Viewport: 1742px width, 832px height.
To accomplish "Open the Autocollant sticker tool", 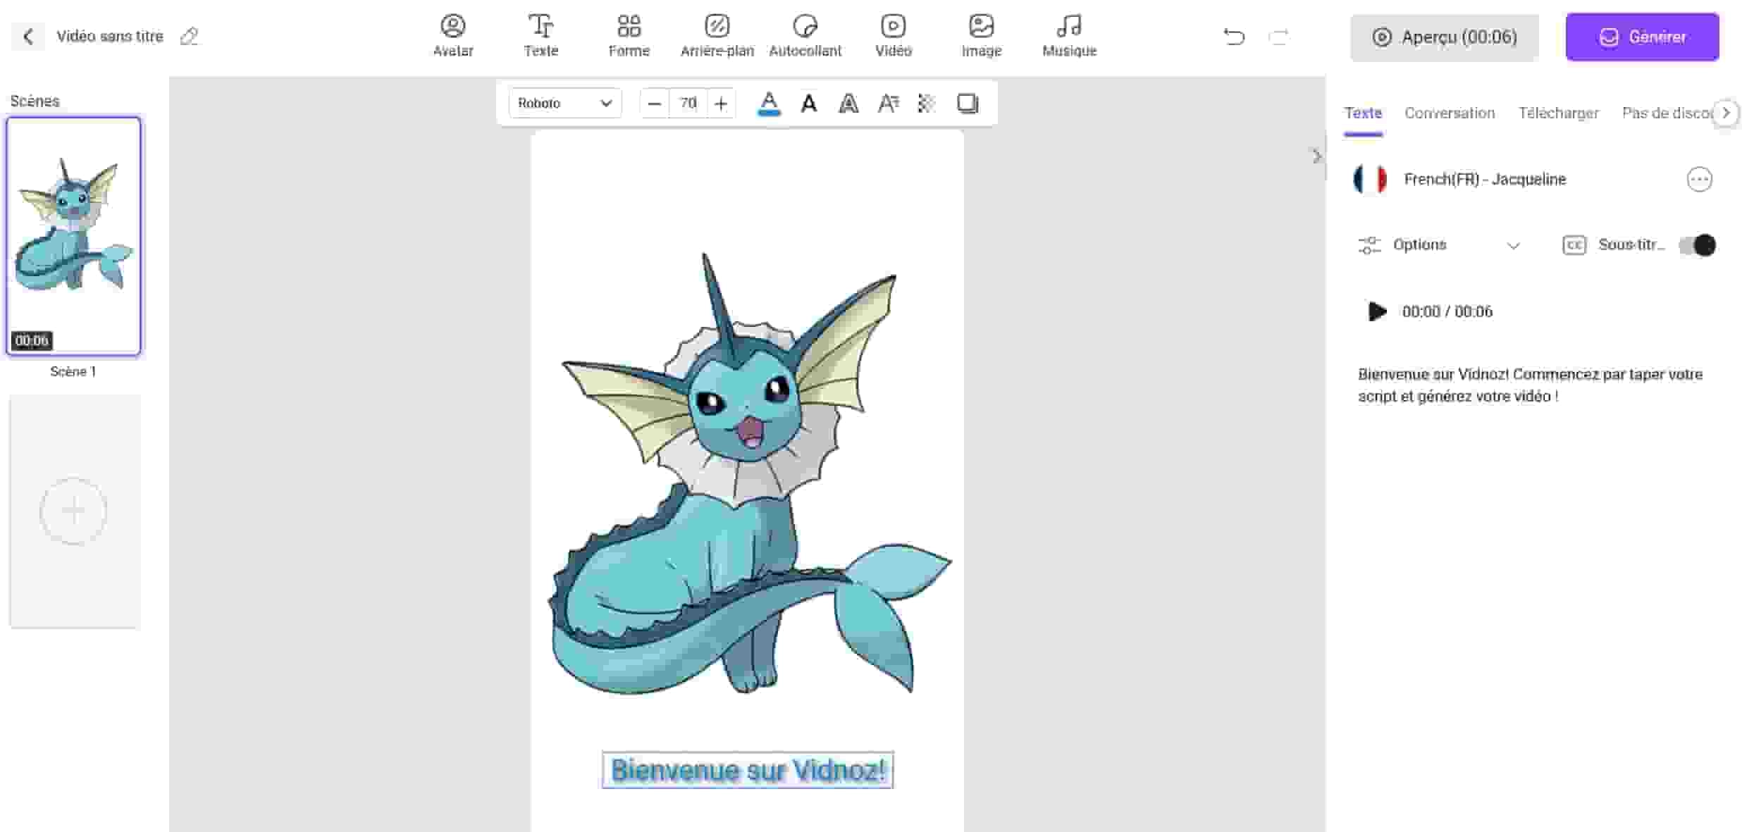I will coord(805,36).
